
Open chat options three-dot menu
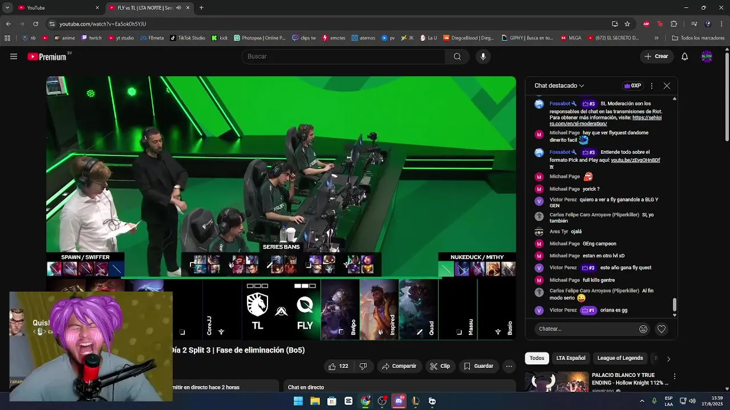(x=651, y=85)
